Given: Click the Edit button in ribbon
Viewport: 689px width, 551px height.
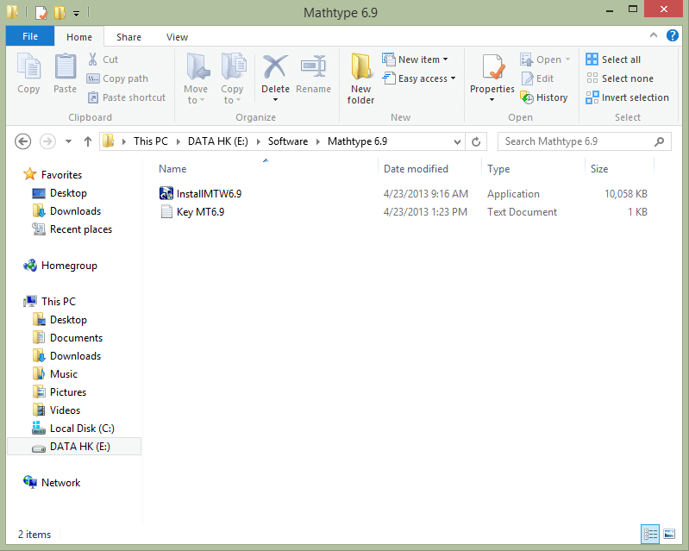Looking at the screenshot, I should click(537, 78).
